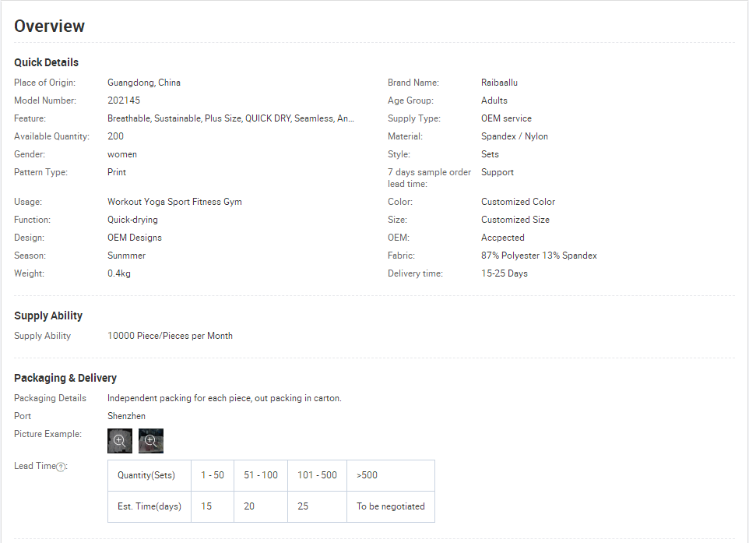This screenshot has width=749, height=543.
Task: Click the 'Est. Time(days)' row header cell
Action: click(x=149, y=506)
